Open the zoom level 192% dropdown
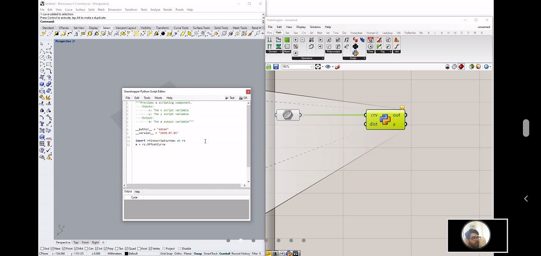 (312, 67)
